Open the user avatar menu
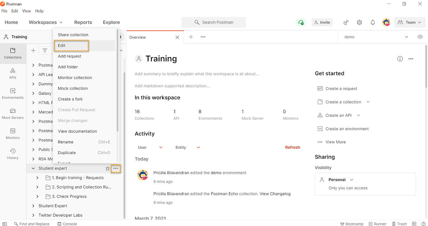Viewport: 428px width, 226px height. pos(386,22)
